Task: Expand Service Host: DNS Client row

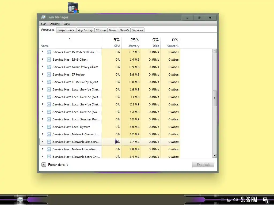Action: point(43,59)
